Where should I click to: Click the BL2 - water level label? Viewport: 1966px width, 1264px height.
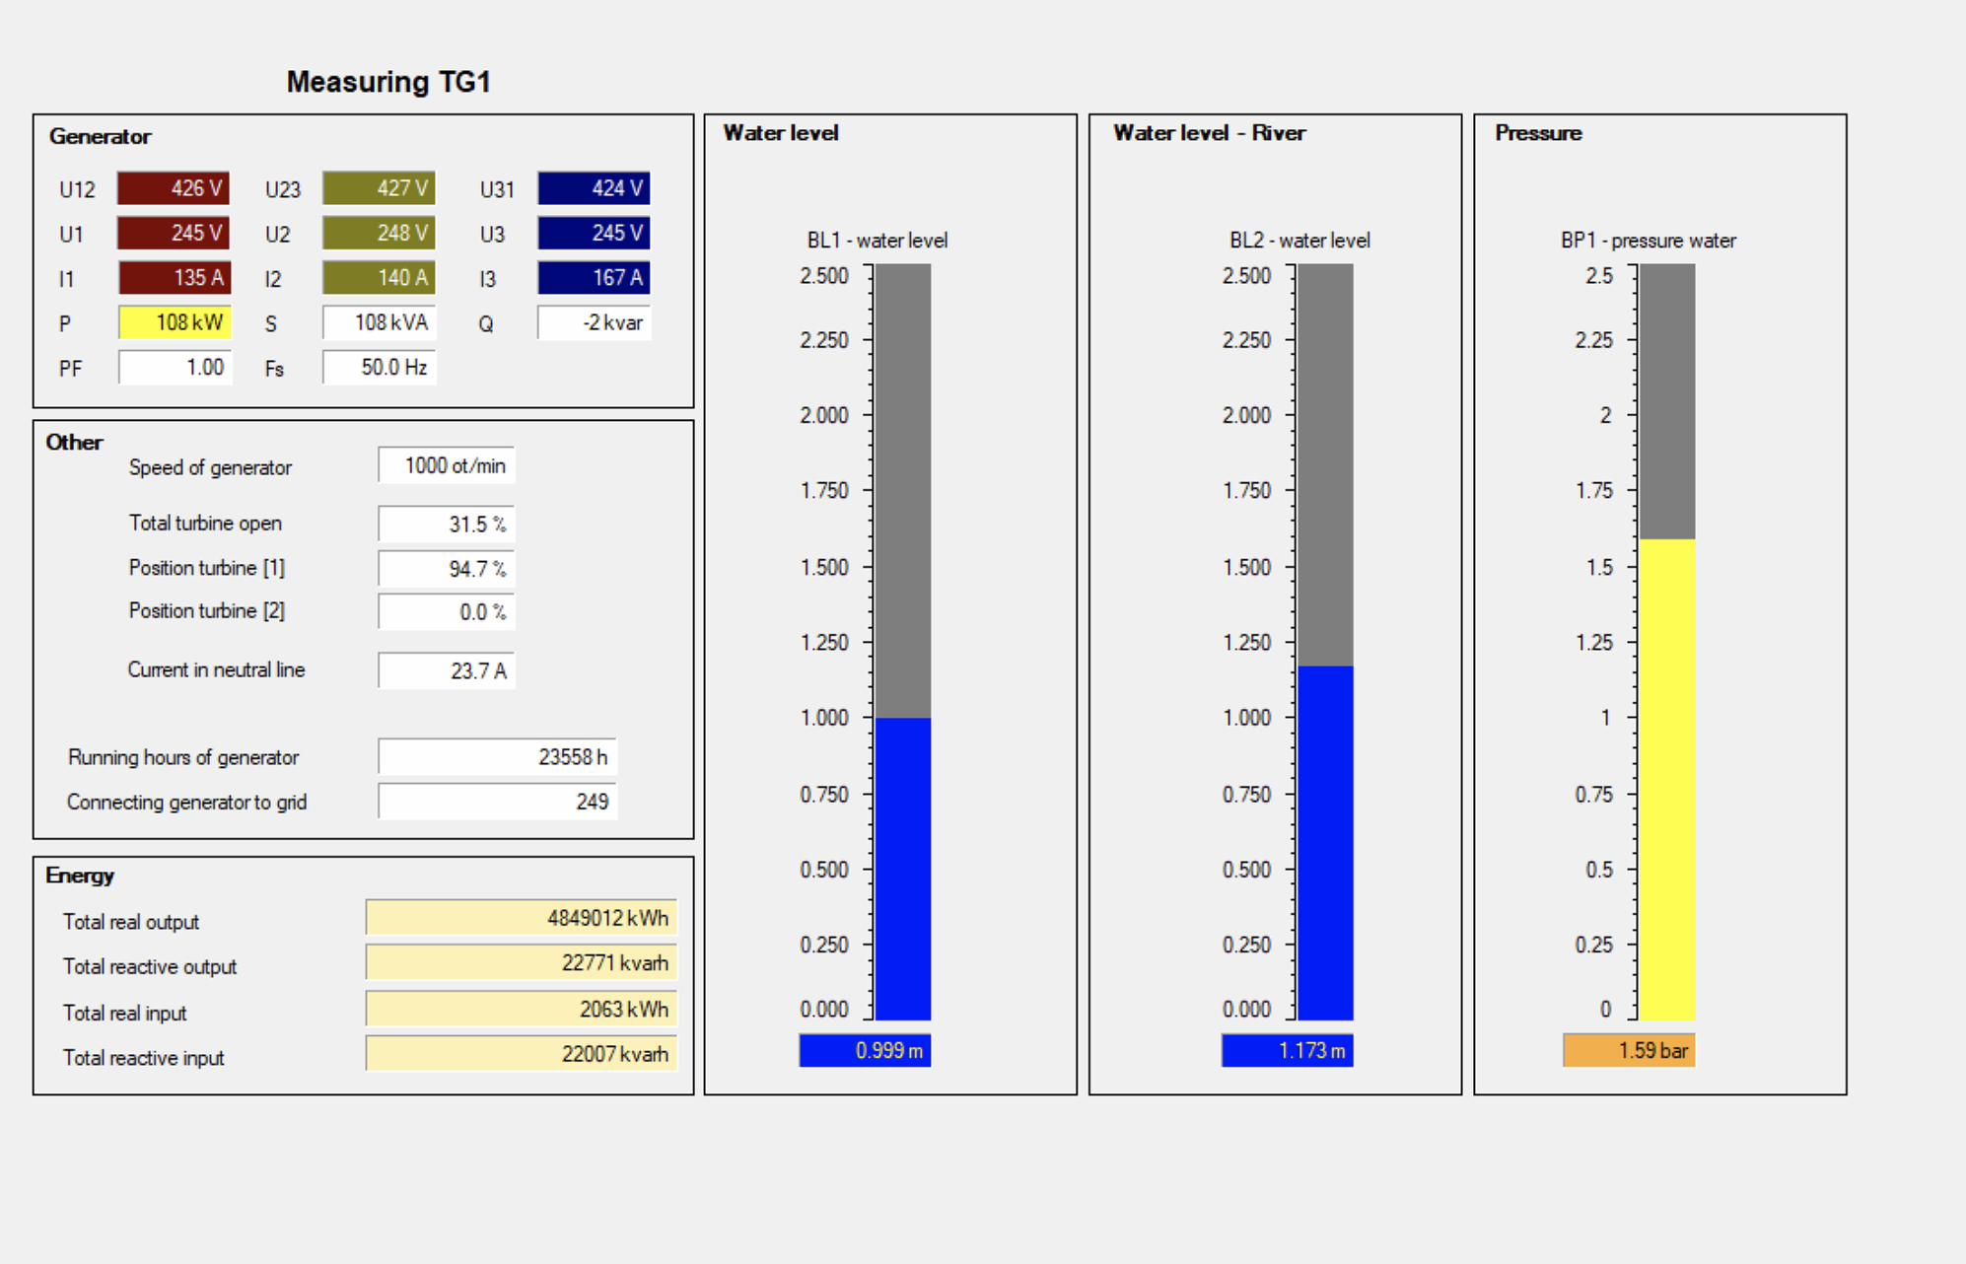(x=1299, y=241)
